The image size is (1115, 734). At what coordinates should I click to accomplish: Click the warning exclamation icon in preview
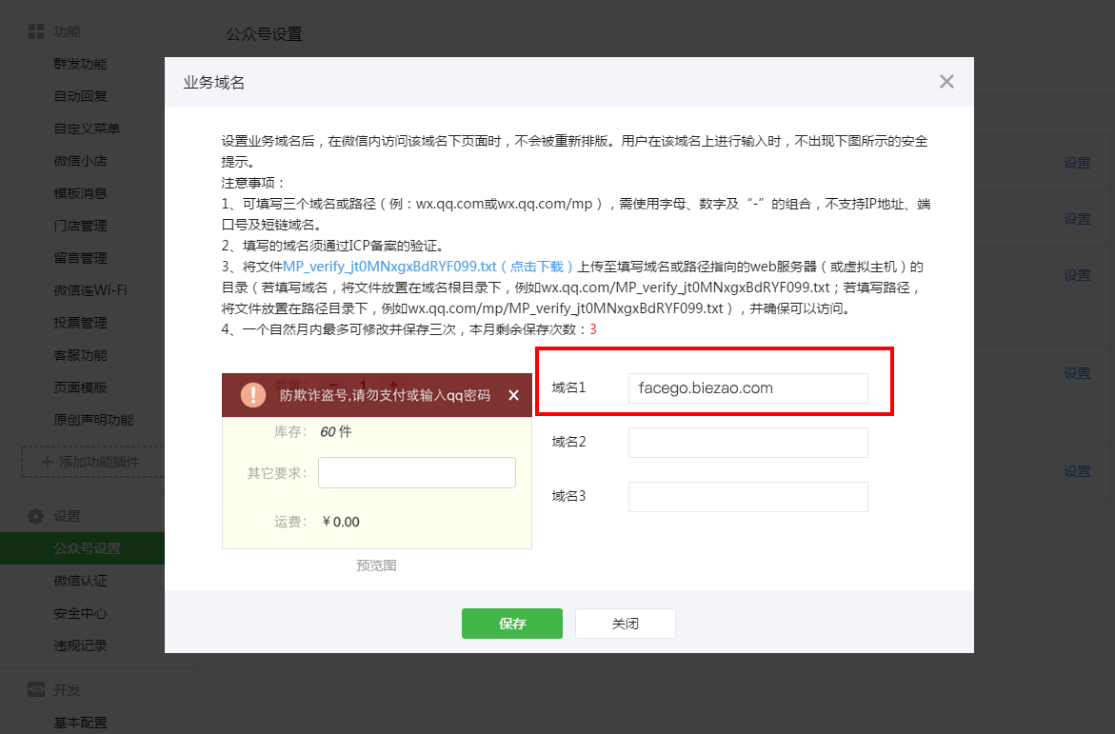pyautogui.click(x=252, y=395)
